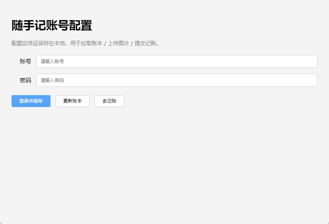Click the 密码 label
This screenshot has height=224, width=329.
pos(25,80)
